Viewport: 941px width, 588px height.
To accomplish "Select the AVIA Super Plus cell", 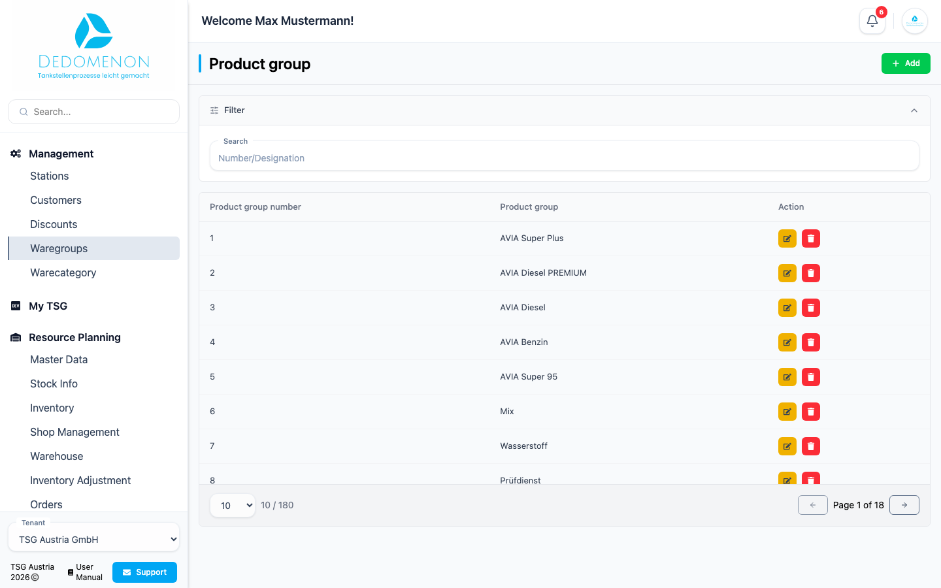I will 531,238.
